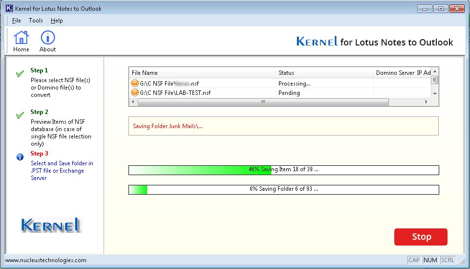Select the LAB-TEST.nsf file row
The width and height of the screenshot is (470, 269).
[x=280, y=93]
